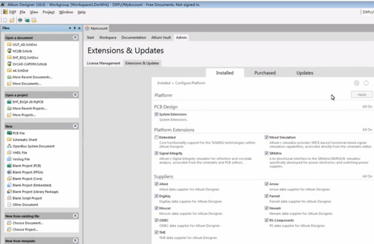Create a new Verilog File
The image size is (374, 244).
21,159
